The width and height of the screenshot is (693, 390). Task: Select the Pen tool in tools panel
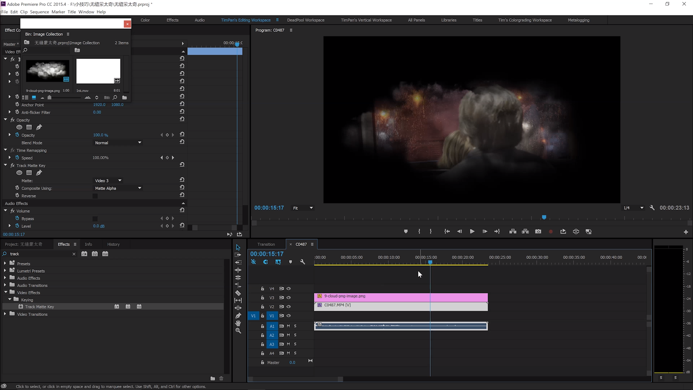pos(238,316)
